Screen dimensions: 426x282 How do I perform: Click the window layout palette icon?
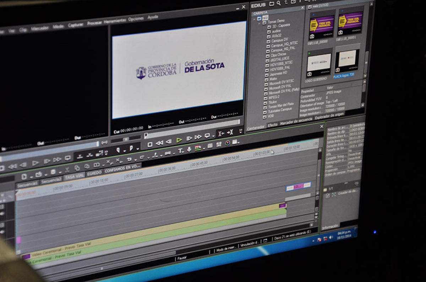coord(235,142)
